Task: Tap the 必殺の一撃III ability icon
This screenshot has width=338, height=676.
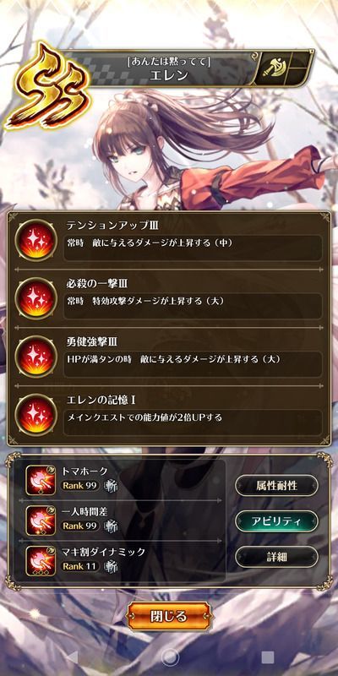Action: [36, 299]
